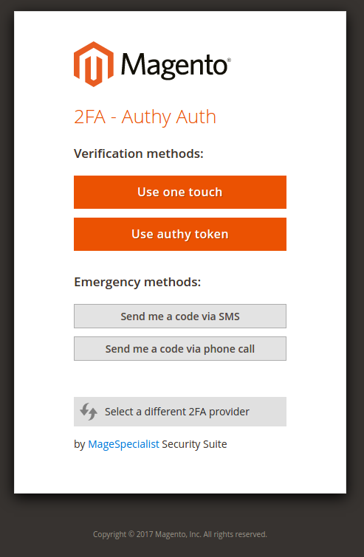364x557 pixels.
Task: Choose Use authy token verification
Action: [x=180, y=234]
